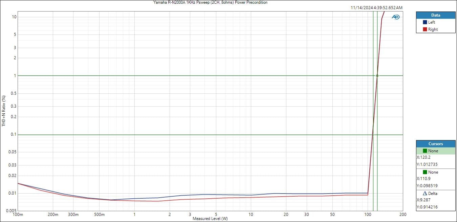This screenshot has height=222, width=457.
Task: Click the red Right channel color swatch
Action: pyautogui.click(x=425, y=29)
